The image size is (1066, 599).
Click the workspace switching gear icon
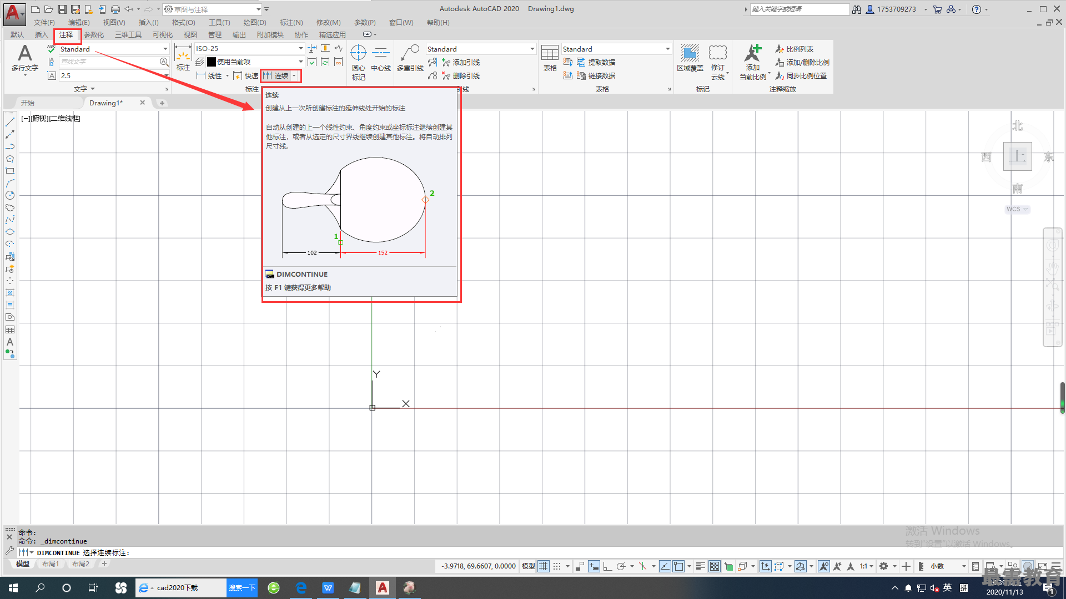coord(883,566)
